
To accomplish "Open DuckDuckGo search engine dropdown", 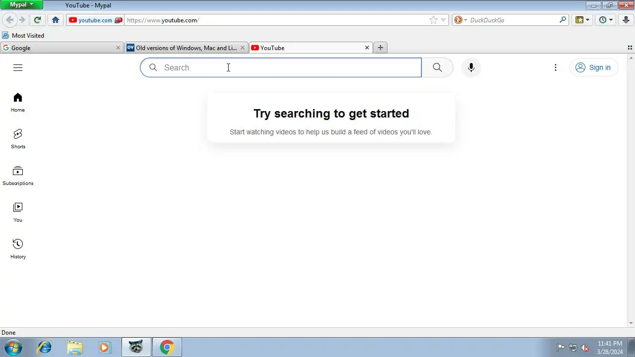I will 460,20.
